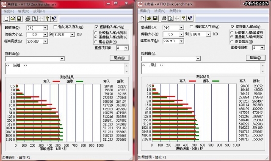Click New file icon in right window
The height and width of the screenshot is (161, 271).
point(142,18)
